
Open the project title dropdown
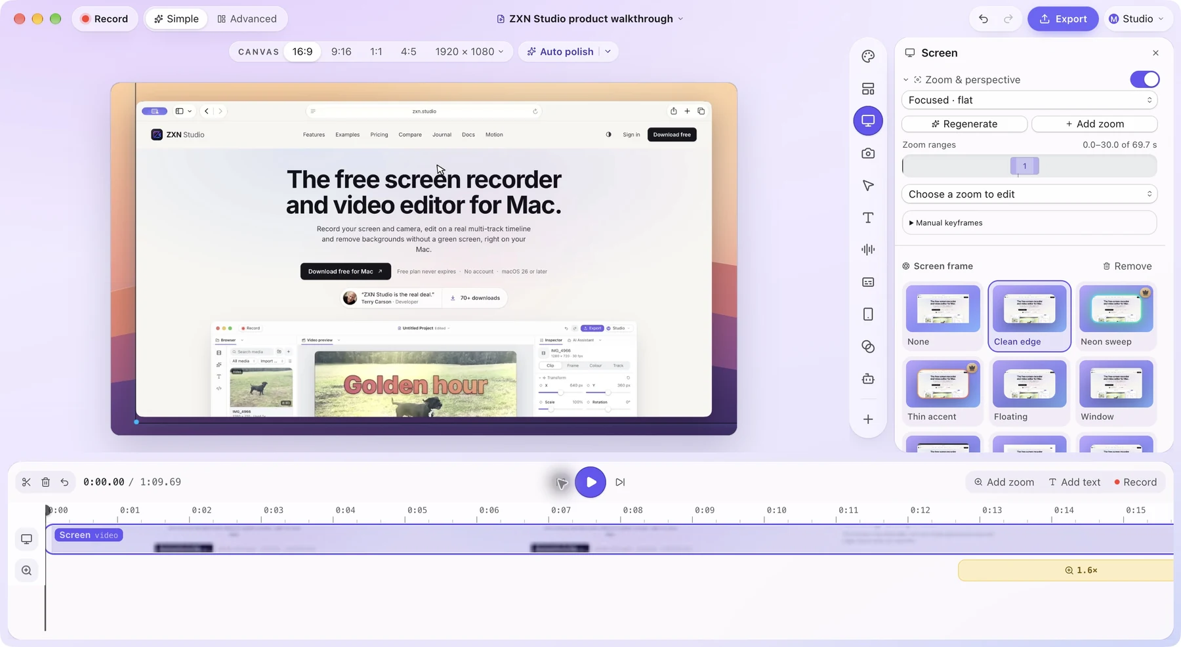point(590,19)
